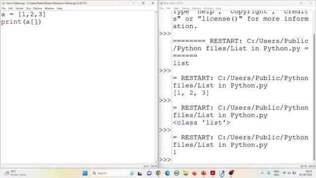
Task: Click the editor window Python file icon
Action: click(3, 3)
